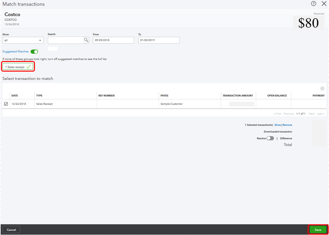Sort by the PAYEE column header
Viewport: 329px width, 235px height.
(165, 96)
